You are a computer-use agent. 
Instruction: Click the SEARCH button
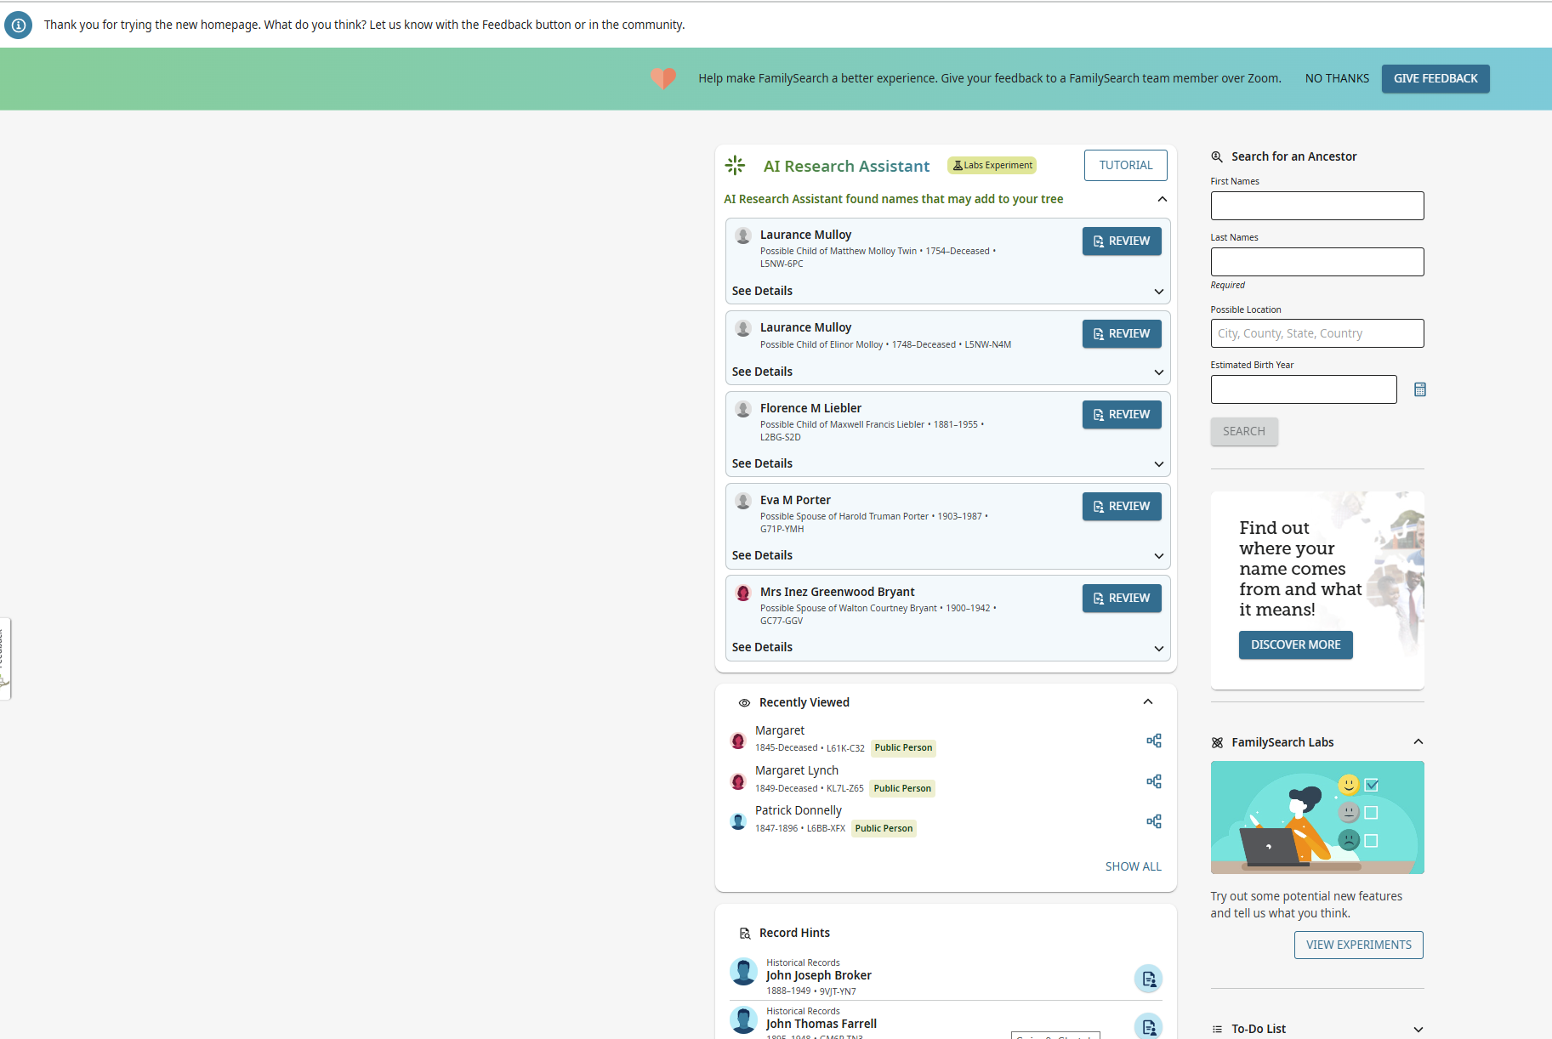1244,431
